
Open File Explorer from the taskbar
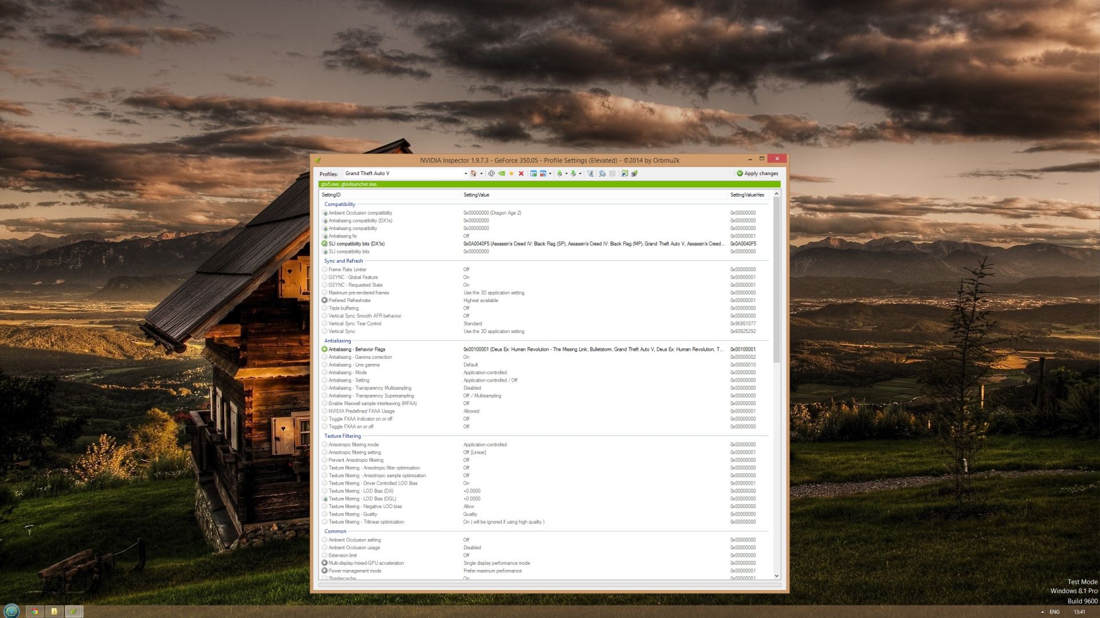(54, 612)
